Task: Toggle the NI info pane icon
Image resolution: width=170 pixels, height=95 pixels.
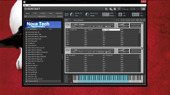Action: tap(143, 9)
